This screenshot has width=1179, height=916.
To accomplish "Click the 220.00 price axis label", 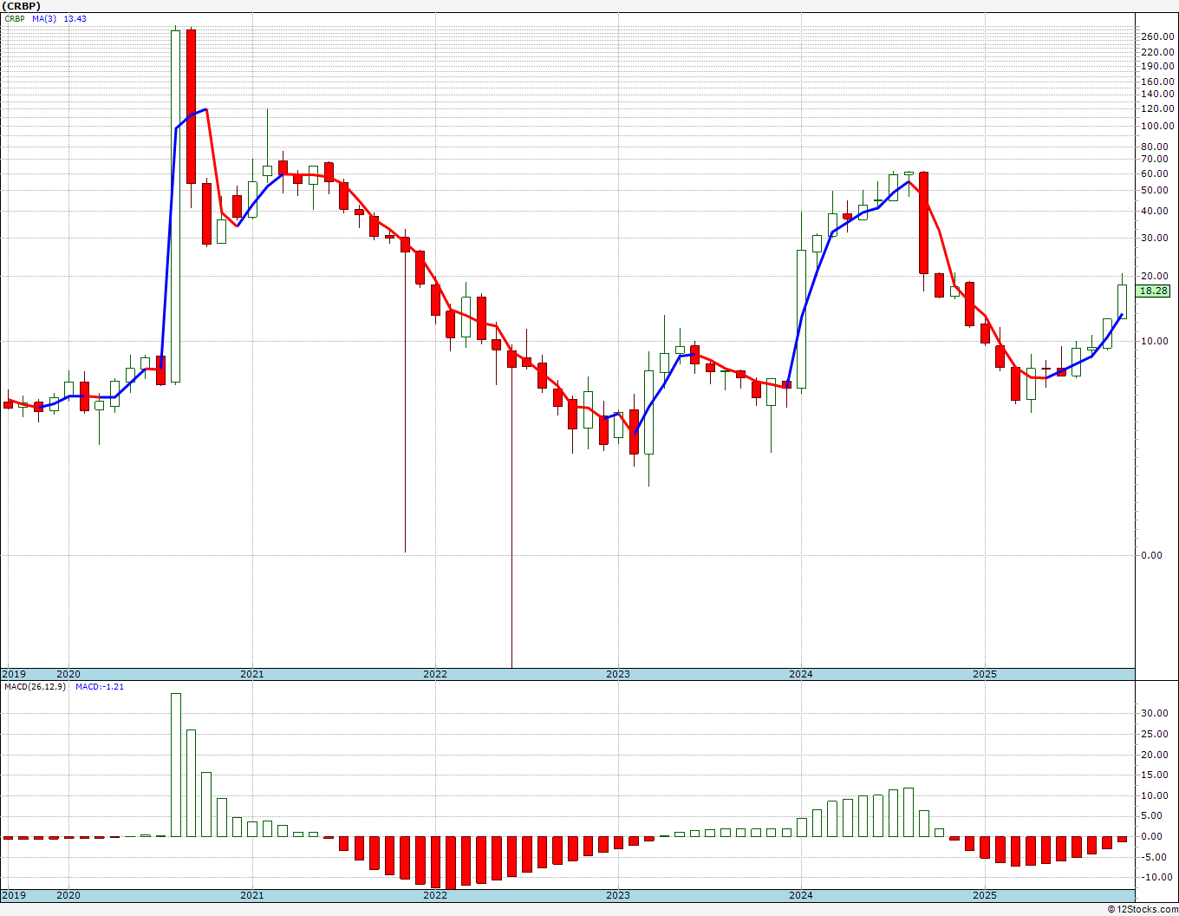I will click(1156, 52).
